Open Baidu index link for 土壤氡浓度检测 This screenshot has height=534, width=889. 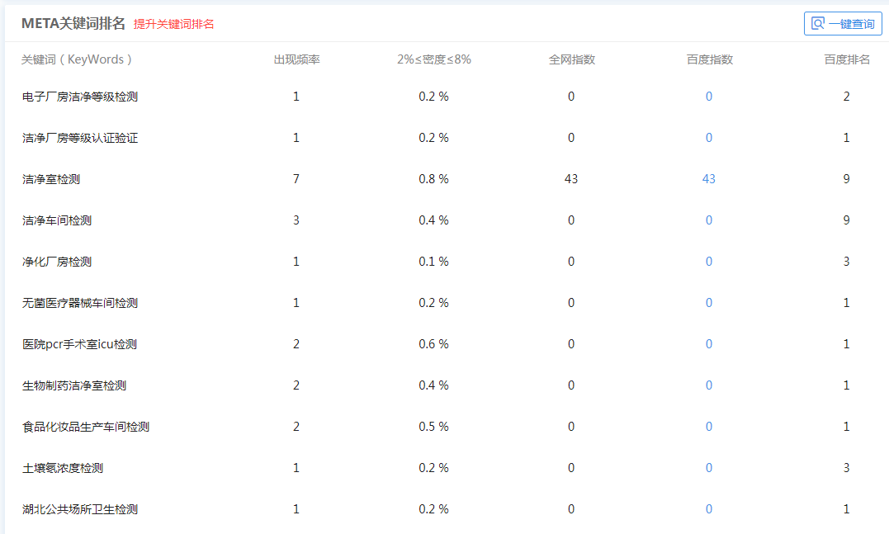pos(709,468)
